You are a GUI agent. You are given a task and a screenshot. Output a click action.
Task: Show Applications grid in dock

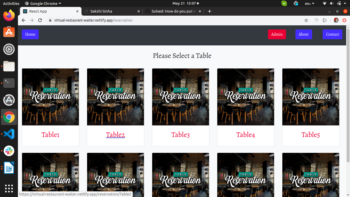tap(9, 189)
